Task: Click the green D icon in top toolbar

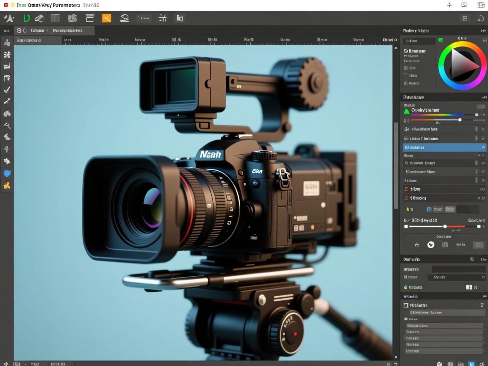Action: click(x=26, y=18)
